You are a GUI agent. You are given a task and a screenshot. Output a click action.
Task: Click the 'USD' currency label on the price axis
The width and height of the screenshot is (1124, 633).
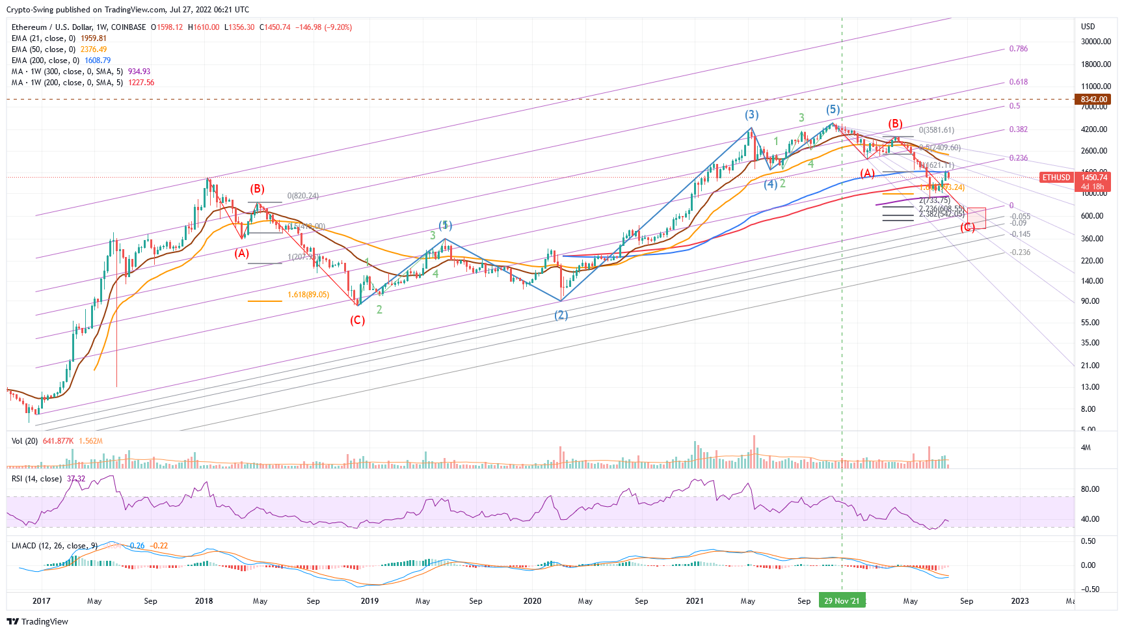pyautogui.click(x=1088, y=27)
